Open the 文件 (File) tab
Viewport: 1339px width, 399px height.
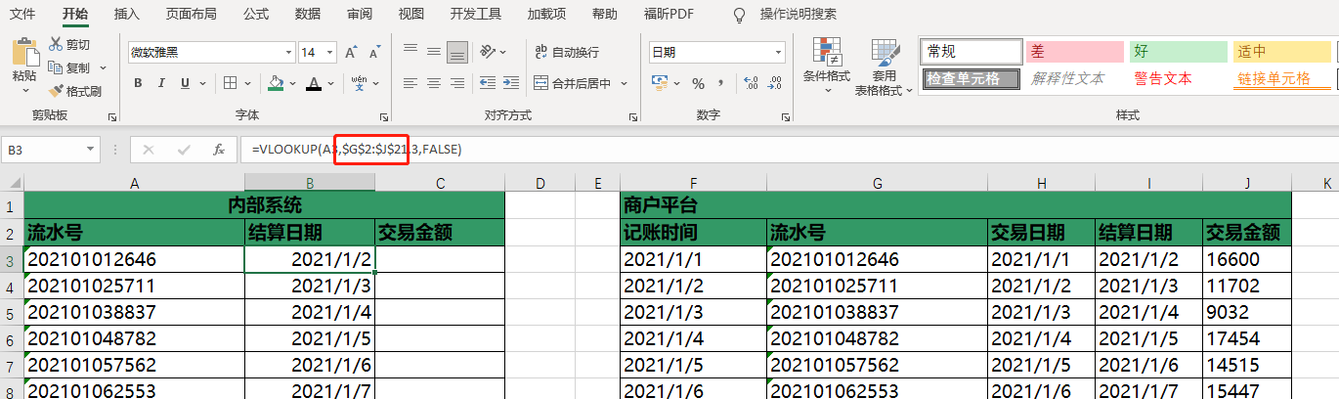[x=22, y=14]
